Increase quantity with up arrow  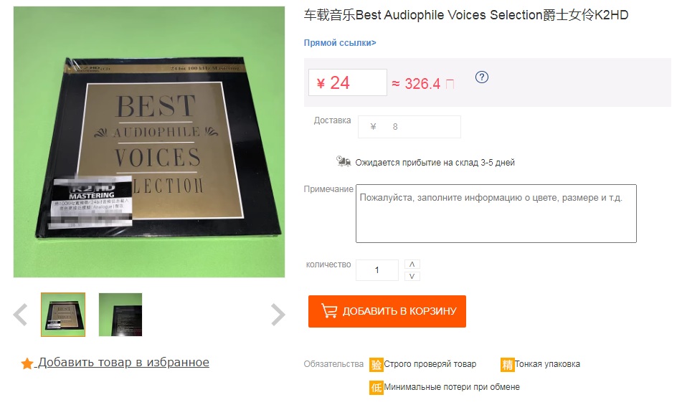point(412,264)
